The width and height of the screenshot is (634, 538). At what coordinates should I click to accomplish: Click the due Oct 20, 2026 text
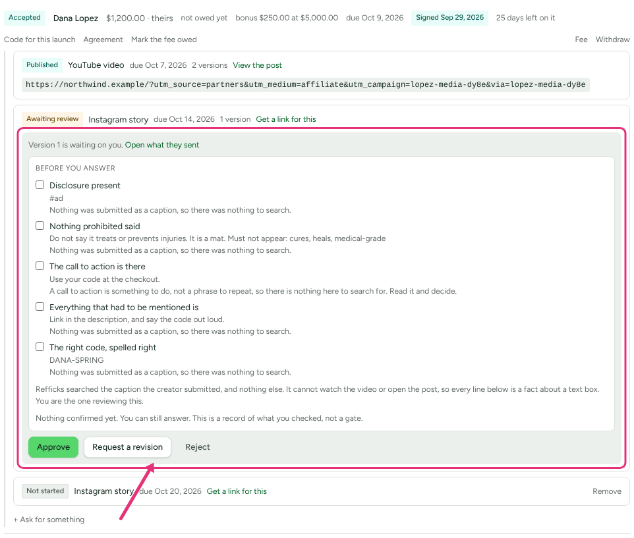click(x=170, y=491)
